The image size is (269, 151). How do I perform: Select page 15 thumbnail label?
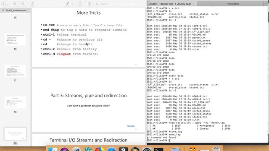tap(15, 18)
